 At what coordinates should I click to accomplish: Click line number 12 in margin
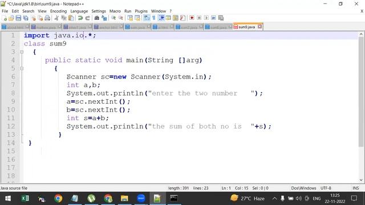pos(11,126)
